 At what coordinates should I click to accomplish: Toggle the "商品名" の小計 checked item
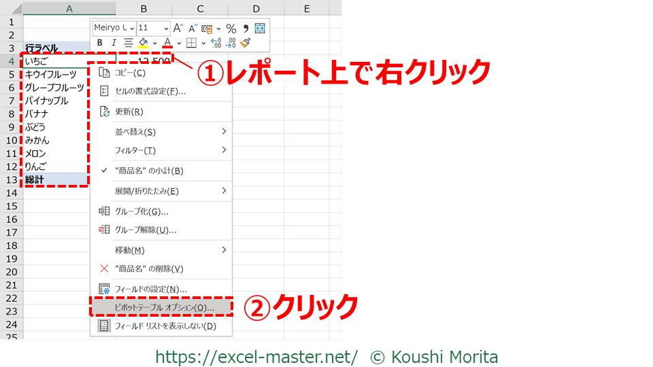[x=148, y=171]
